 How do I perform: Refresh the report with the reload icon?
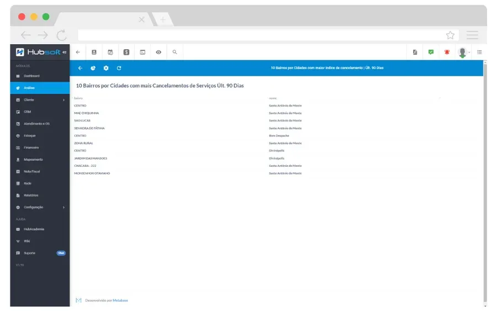(119, 68)
